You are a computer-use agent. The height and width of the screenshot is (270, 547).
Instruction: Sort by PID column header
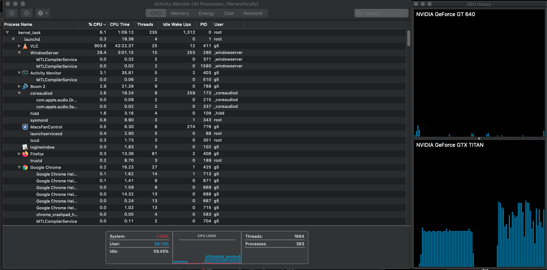click(x=205, y=24)
